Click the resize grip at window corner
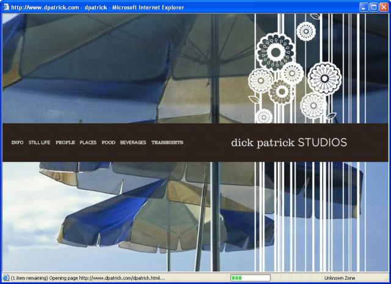 [387, 280]
